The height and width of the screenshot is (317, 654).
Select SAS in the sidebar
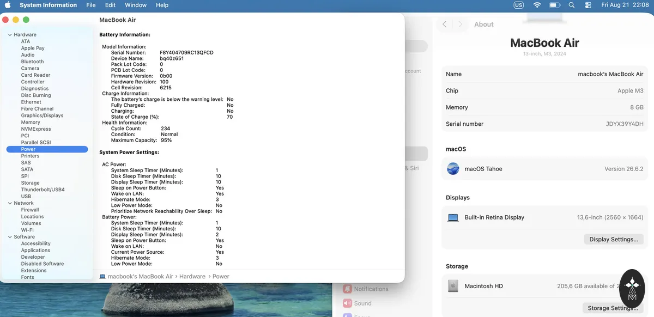[x=26, y=163]
